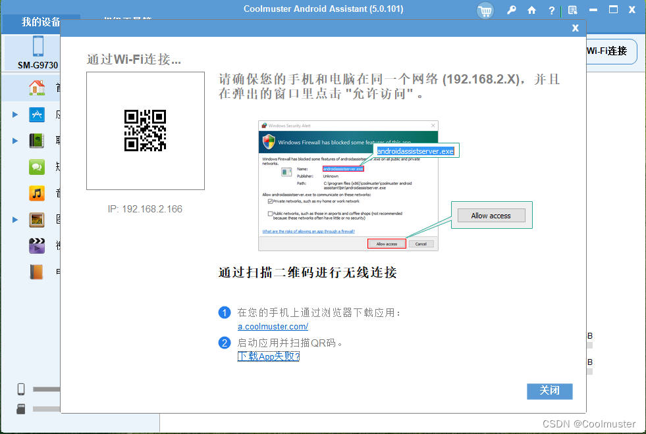646x434 pixels.
Task: Open the Apps section icon in sidebar
Action: tap(36, 114)
